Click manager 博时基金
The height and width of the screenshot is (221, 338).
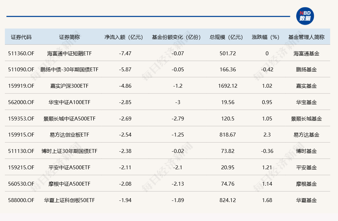coord(306,151)
